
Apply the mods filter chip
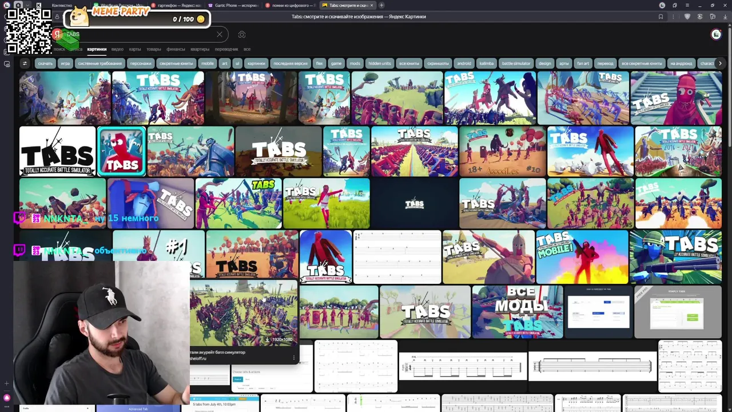click(355, 64)
